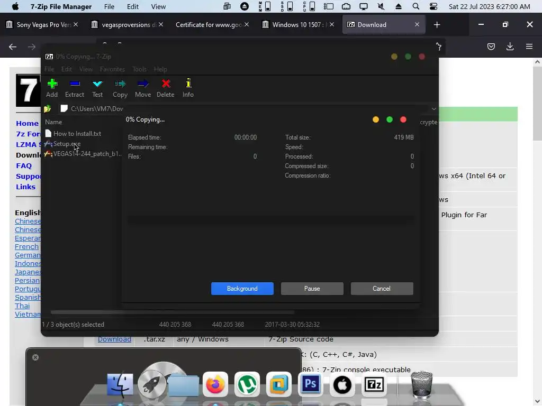Open Spotlight search magnifier in menu bar
The height and width of the screenshot is (406, 542).
point(416,6)
